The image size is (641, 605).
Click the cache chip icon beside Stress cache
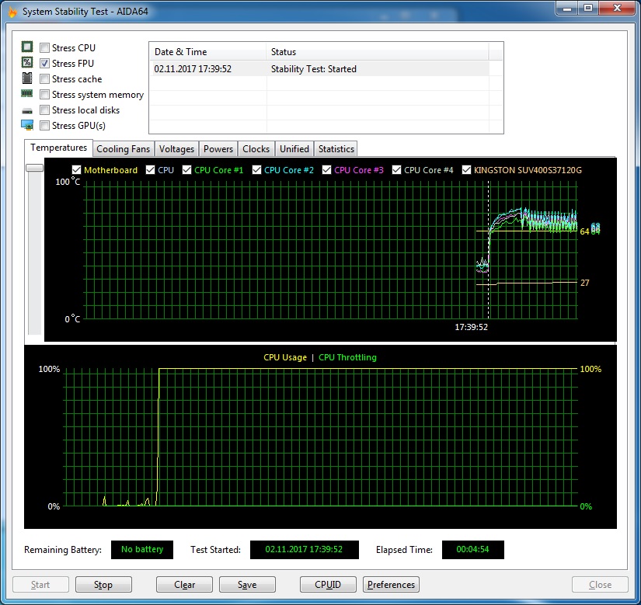(x=27, y=78)
